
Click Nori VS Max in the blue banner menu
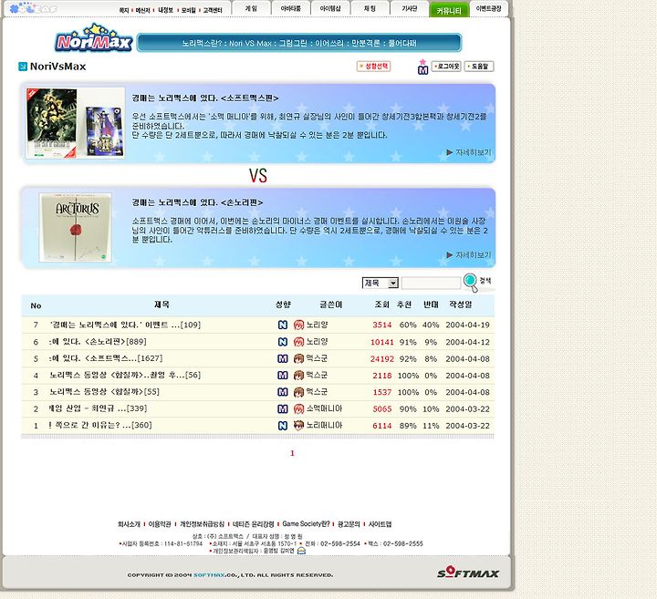[x=250, y=43]
